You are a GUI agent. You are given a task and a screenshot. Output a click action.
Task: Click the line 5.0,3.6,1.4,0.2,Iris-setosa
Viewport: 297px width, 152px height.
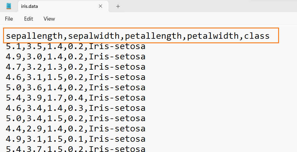pos(76,88)
